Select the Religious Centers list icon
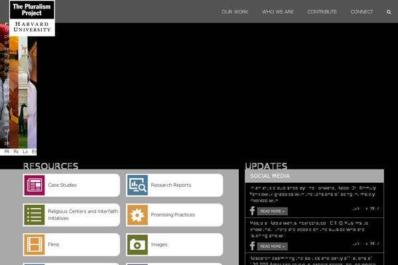Viewport: 398px width, 265px height. [34, 215]
